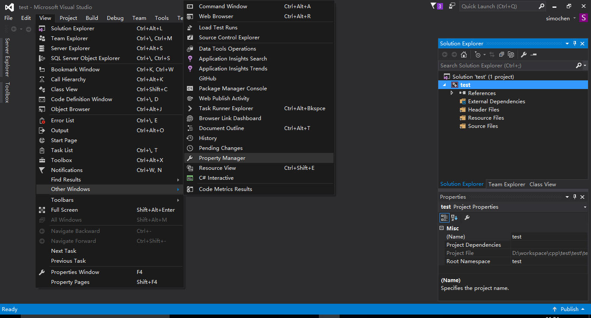Open the Debug menu in menu bar
This screenshot has height=318, width=591.
[115, 18]
